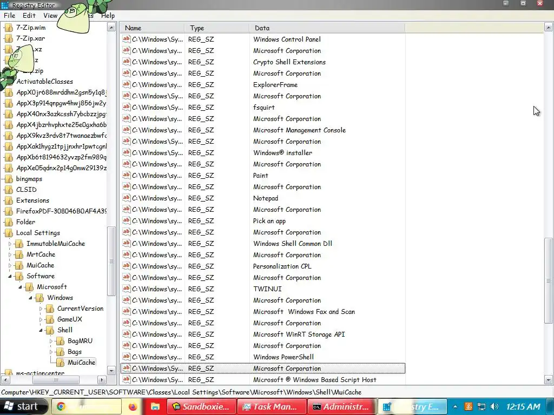The width and height of the screenshot is (554, 415).
Task: Expand the ImmutableMuiCache tree node
Action: point(10,244)
